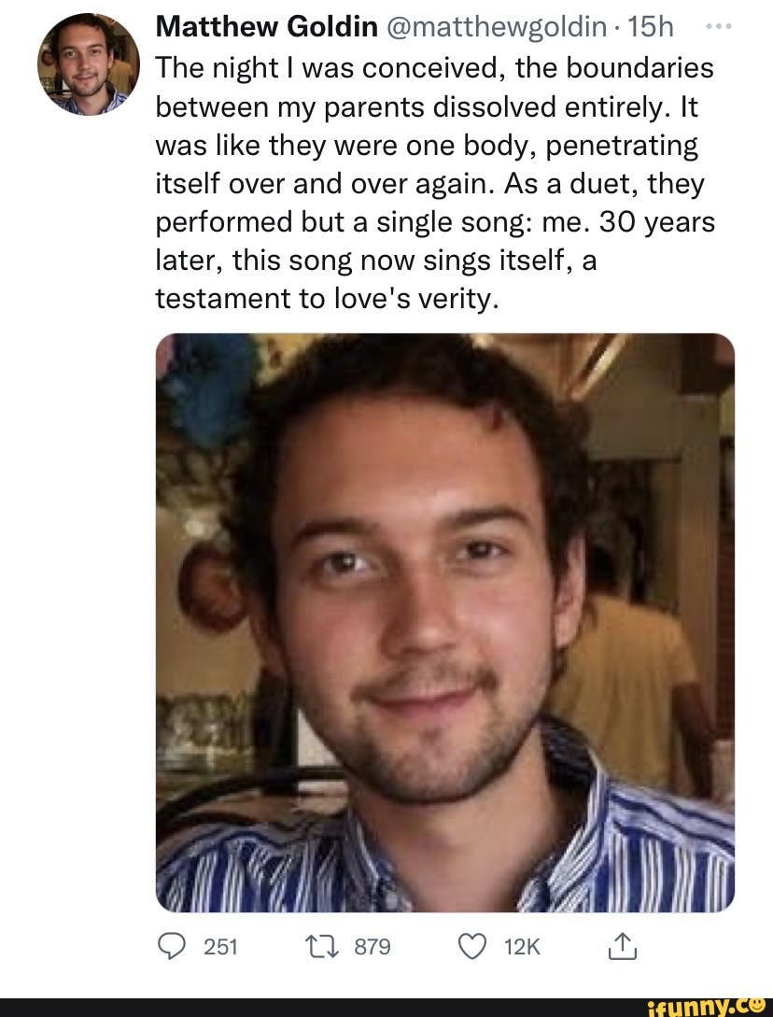Click the 12K likes count
The width and height of the screenshot is (773, 1017).
[x=522, y=947]
